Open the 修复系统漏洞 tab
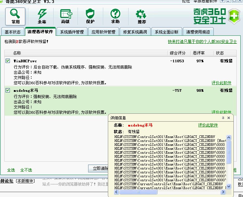This screenshot has width=243, height=197. tap(135, 32)
